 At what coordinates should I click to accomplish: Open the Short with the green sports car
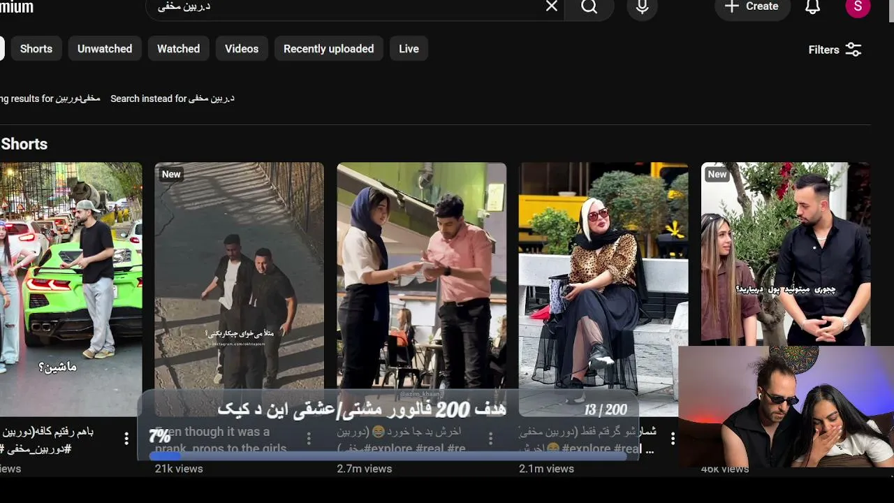[x=71, y=289]
